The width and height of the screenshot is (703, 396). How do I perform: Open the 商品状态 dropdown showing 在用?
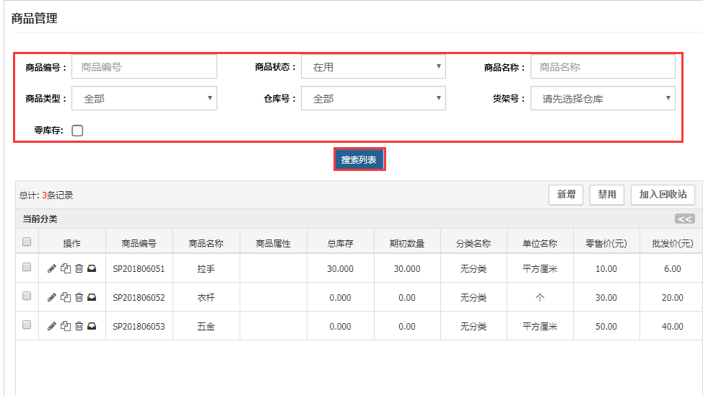[373, 67]
